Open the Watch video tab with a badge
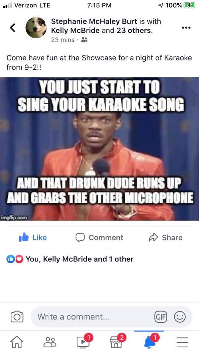Image resolution: width=199 pixels, height=354 pixels. click(x=83, y=341)
